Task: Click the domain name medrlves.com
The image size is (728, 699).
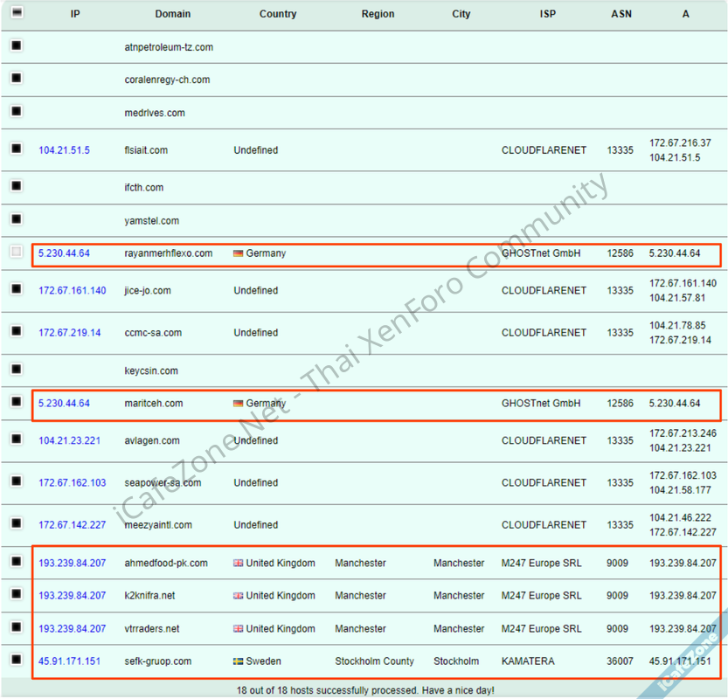Action: [155, 113]
